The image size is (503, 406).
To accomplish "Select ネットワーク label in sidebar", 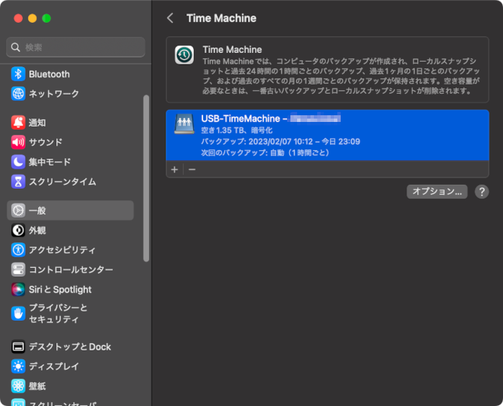I will (54, 94).
